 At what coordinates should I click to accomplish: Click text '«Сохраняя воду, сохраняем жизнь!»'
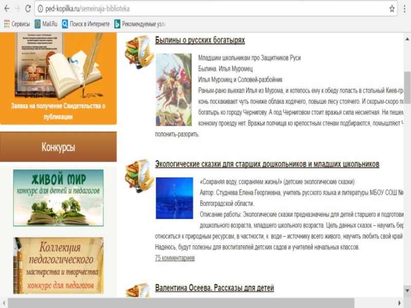point(241,182)
